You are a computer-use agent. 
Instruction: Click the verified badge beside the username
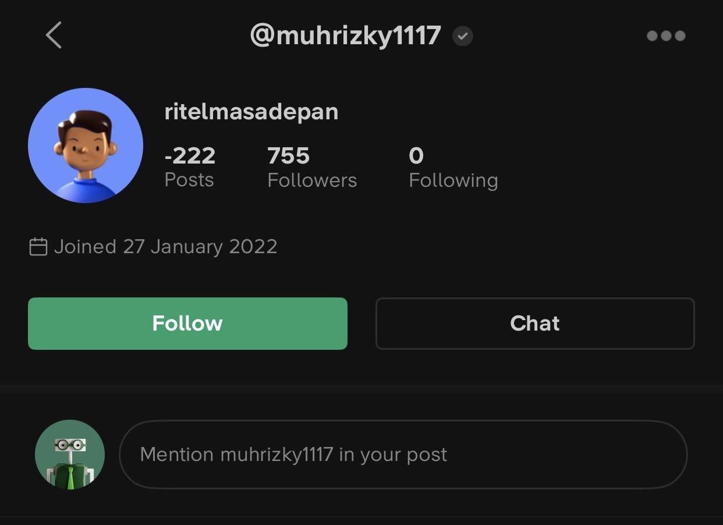point(463,36)
